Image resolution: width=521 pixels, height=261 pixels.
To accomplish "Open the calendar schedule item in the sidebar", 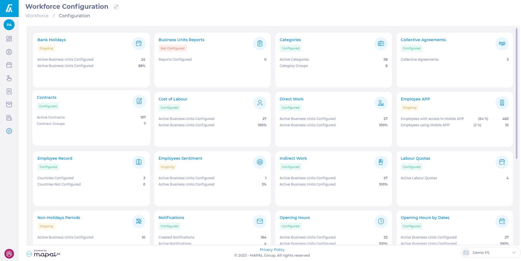I will [x=9, y=65].
